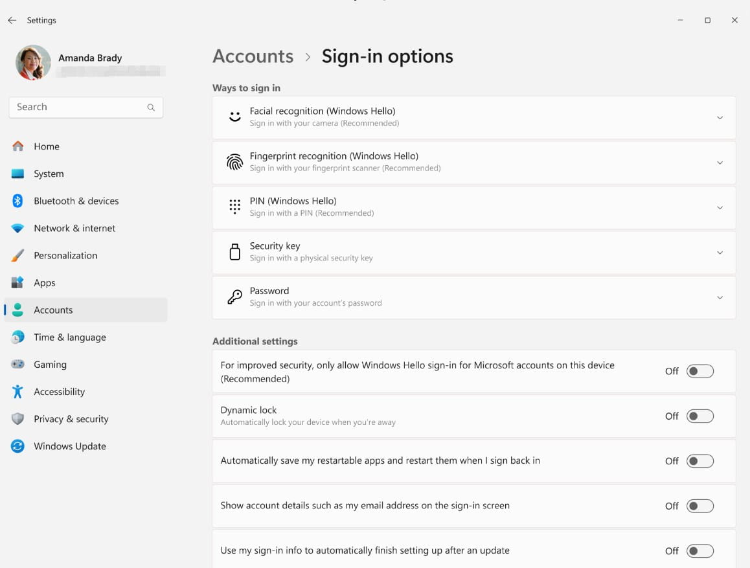Click the Accessibility label in sidebar

59,392
